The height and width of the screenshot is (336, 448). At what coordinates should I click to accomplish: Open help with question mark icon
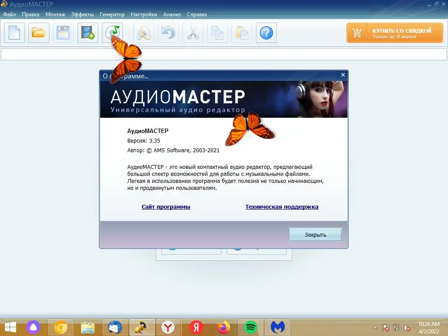(x=266, y=33)
